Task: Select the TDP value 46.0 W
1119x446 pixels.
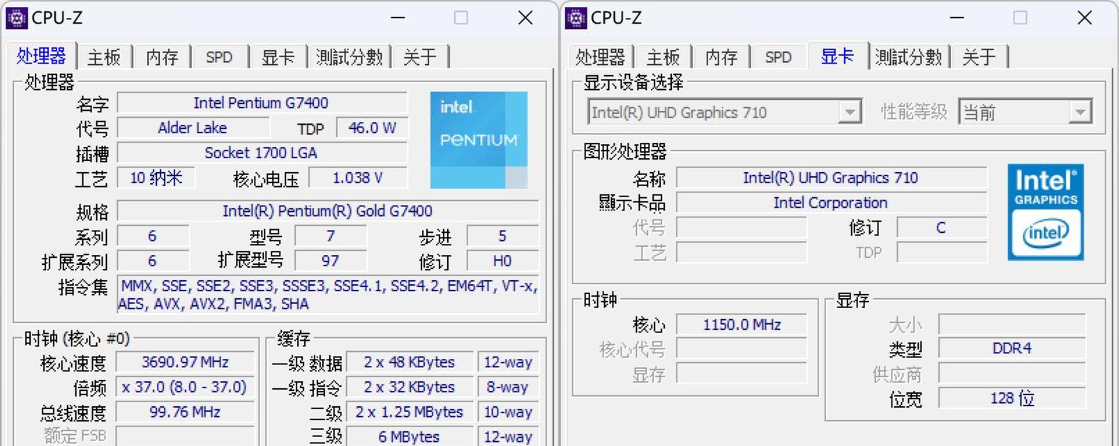Action: tap(372, 128)
